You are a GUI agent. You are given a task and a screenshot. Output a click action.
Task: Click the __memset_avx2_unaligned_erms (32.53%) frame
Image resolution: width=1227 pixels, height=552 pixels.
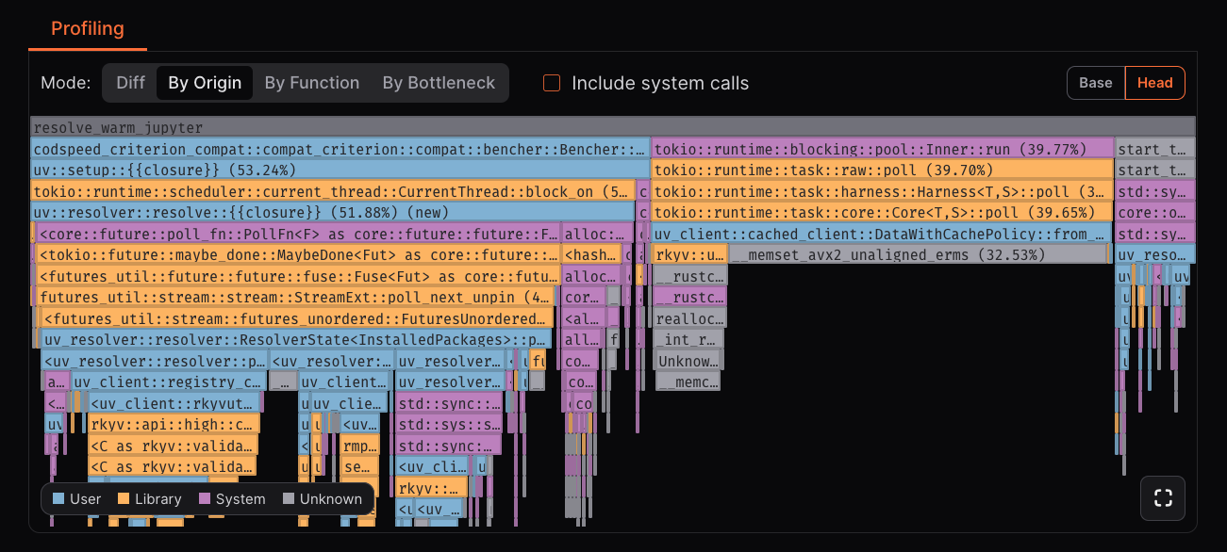tap(919, 254)
